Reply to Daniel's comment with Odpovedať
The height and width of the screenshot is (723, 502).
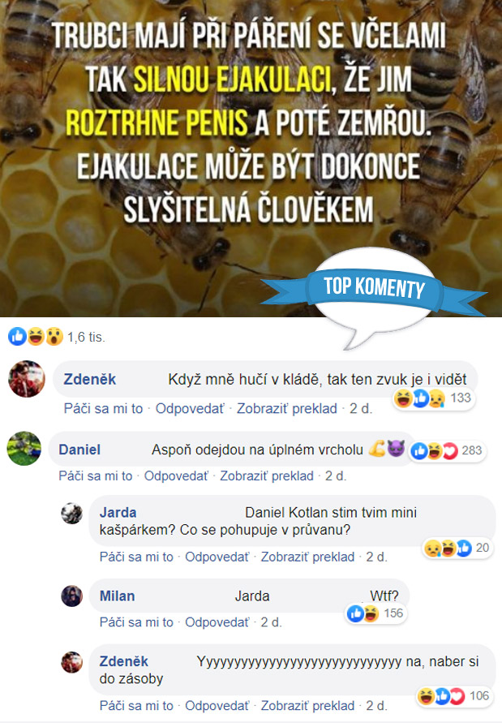pos(176,476)
